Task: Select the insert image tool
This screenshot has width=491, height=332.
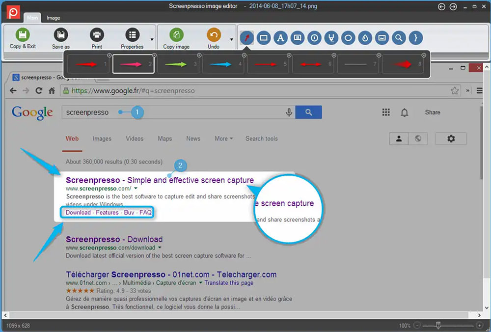Action: tap(382, 37)
